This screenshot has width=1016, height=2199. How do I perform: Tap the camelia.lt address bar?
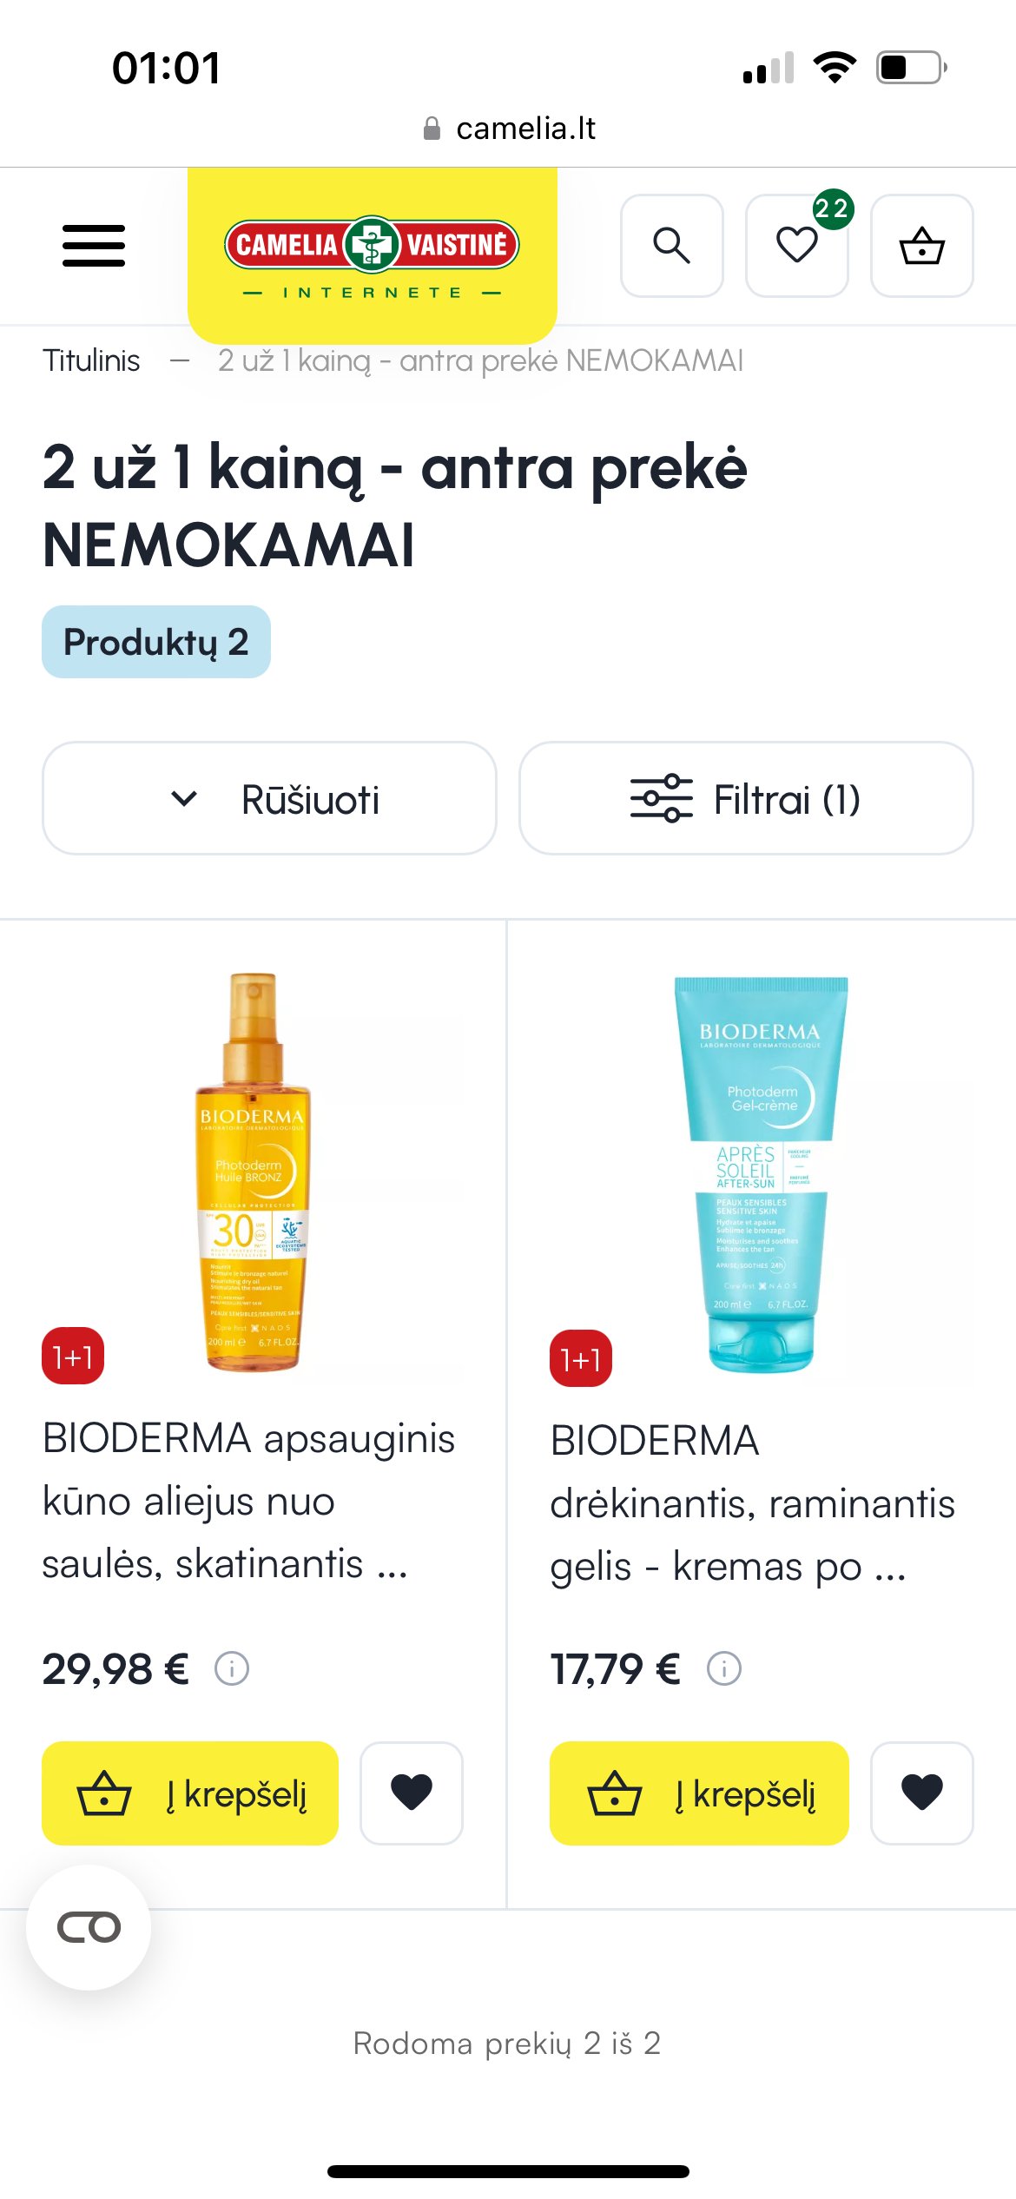coord(509,129)
